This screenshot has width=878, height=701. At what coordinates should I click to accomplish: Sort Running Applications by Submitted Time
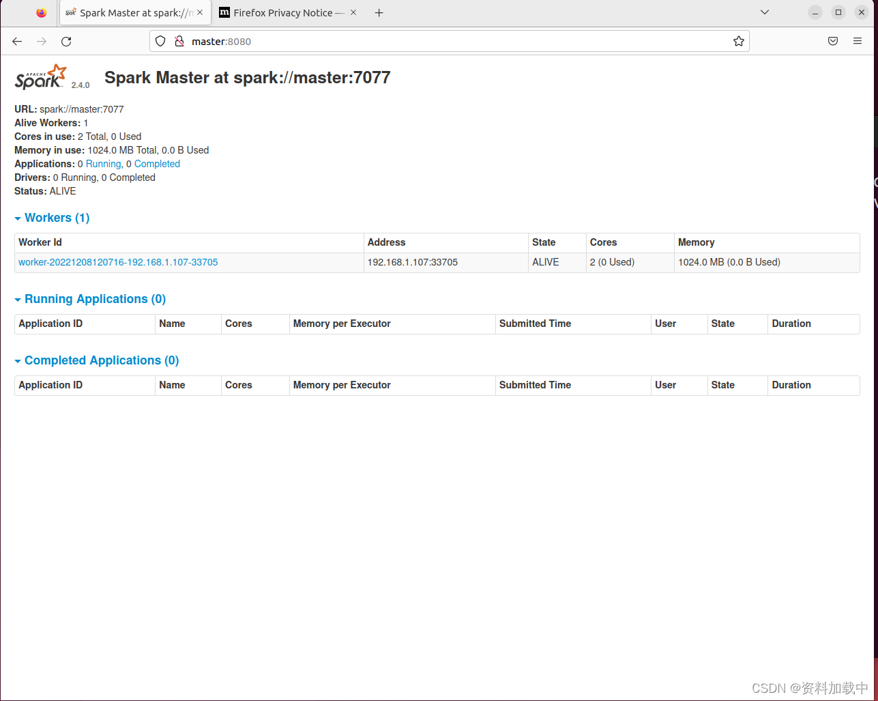574,324
